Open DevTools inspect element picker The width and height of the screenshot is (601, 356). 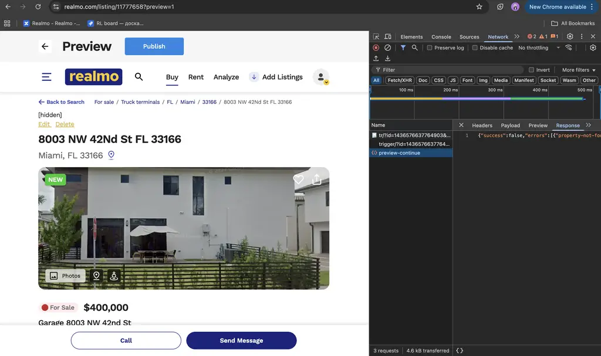(376, 36)
